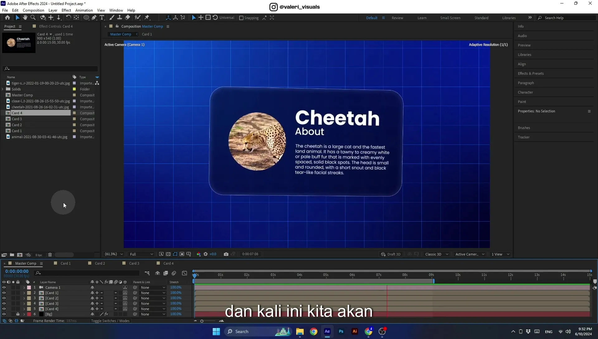This screenshot has width=598, height=339.
Task: Switch to Card 3 timeline tab
Action: pyautogui.click(x=134, y=264)
